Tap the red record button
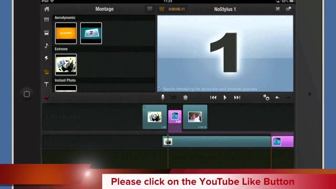The image size is (336, 189). click(47, 98)
